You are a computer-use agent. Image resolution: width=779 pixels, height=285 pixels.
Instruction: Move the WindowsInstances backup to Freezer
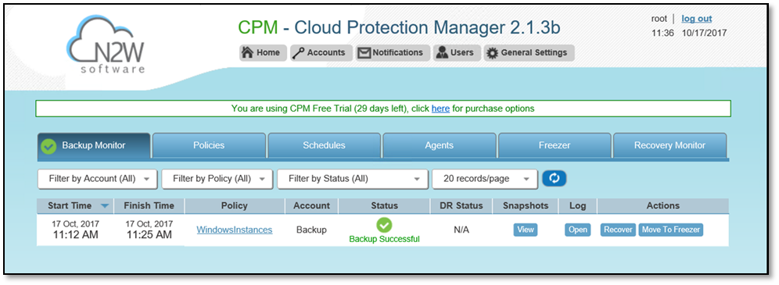pos(671,230)
